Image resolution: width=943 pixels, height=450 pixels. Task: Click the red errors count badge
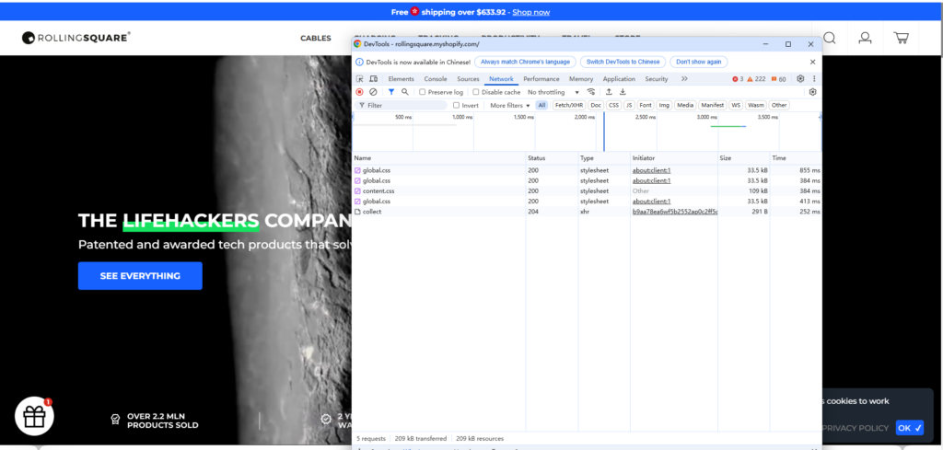(x=738, y=79)
